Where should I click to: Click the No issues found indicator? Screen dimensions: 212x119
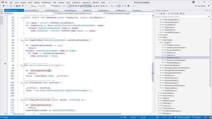coord(19,114)
